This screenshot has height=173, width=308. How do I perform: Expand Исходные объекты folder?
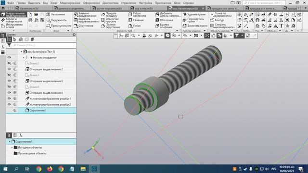[12, 148]
